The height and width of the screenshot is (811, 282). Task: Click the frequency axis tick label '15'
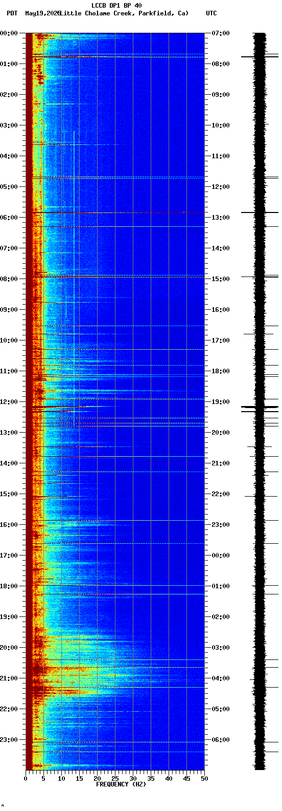click(79, 779)
